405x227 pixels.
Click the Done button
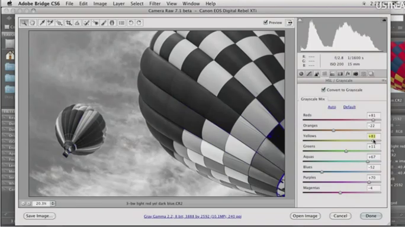point(371,216)
